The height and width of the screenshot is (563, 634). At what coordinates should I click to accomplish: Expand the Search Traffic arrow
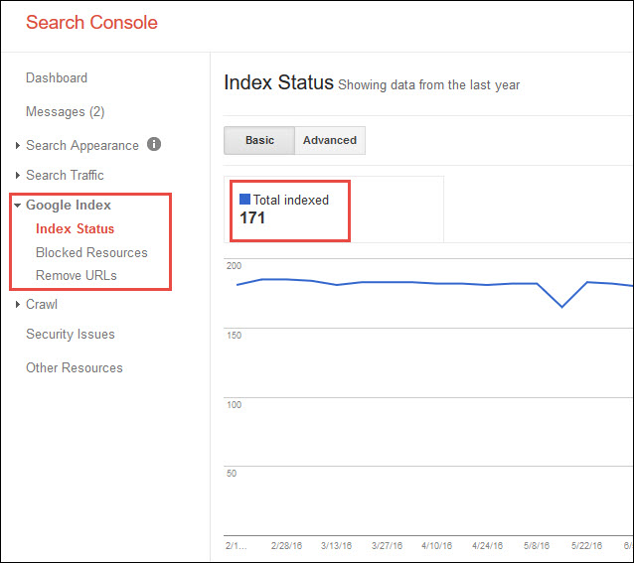click(x=17, y=176)
